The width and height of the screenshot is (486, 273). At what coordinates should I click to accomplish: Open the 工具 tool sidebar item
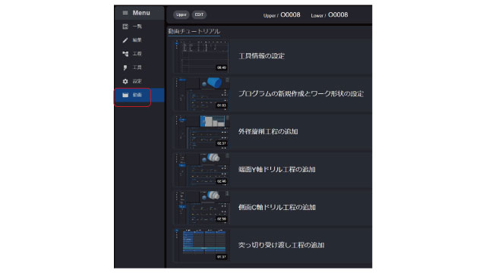tap(139, 67)
